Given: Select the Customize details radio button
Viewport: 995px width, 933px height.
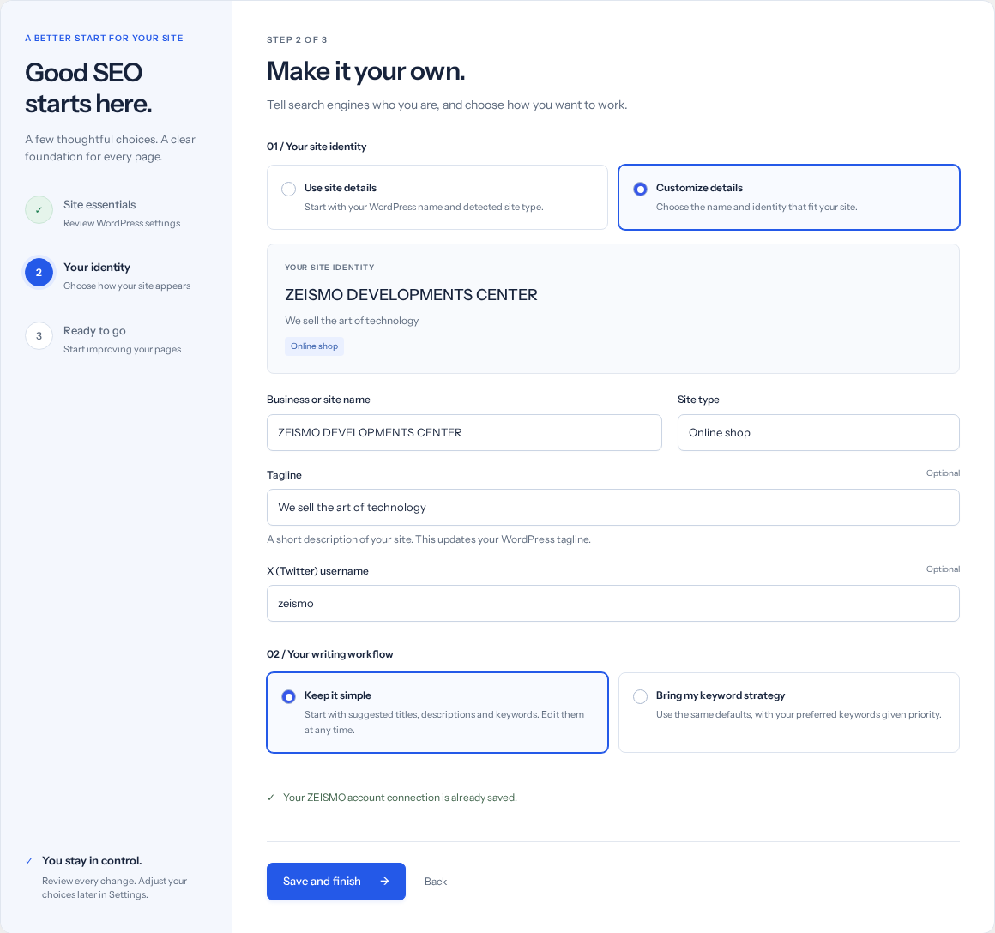Looking at the screenshot, I should [x=640, y=189].
